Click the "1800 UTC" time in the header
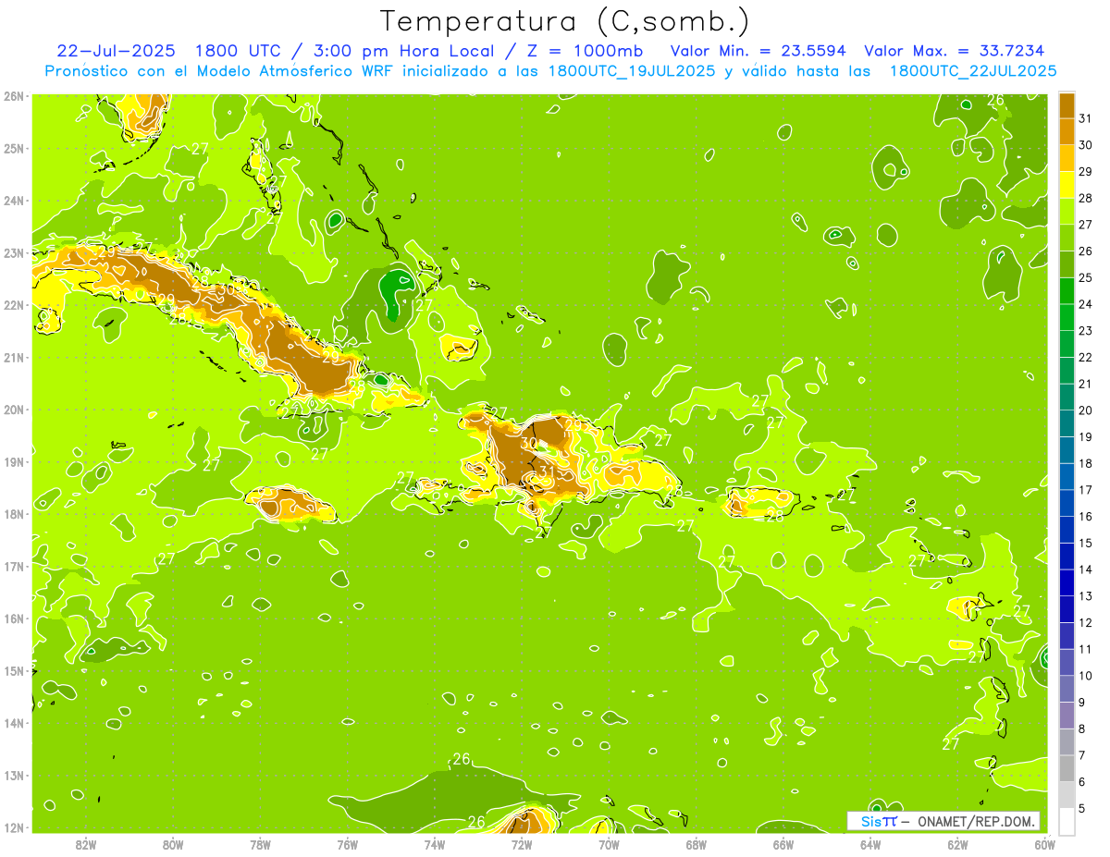 pyautogui.click(x=240, y=52)
